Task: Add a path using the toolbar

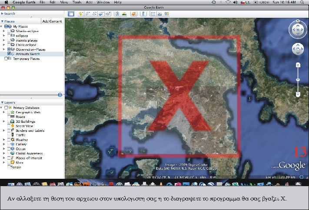Action: pyautogui.click(x=94, y=14)
